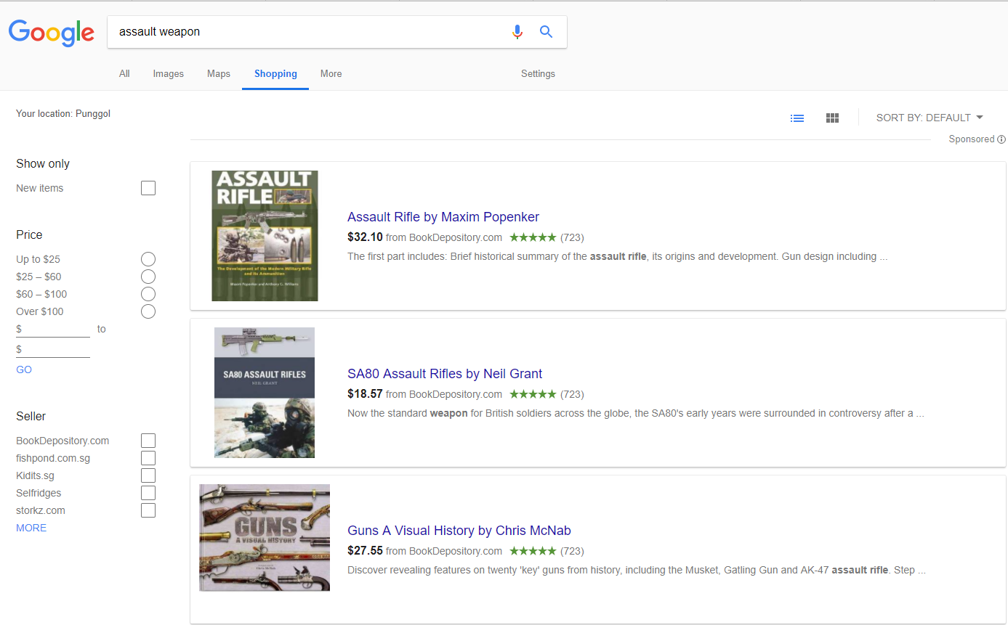Image resolution: width=1008 pixels, height=625 pixels.
Task: Check the star rating for SA80 Assault Rifles
Action: [x=533, y=394]
